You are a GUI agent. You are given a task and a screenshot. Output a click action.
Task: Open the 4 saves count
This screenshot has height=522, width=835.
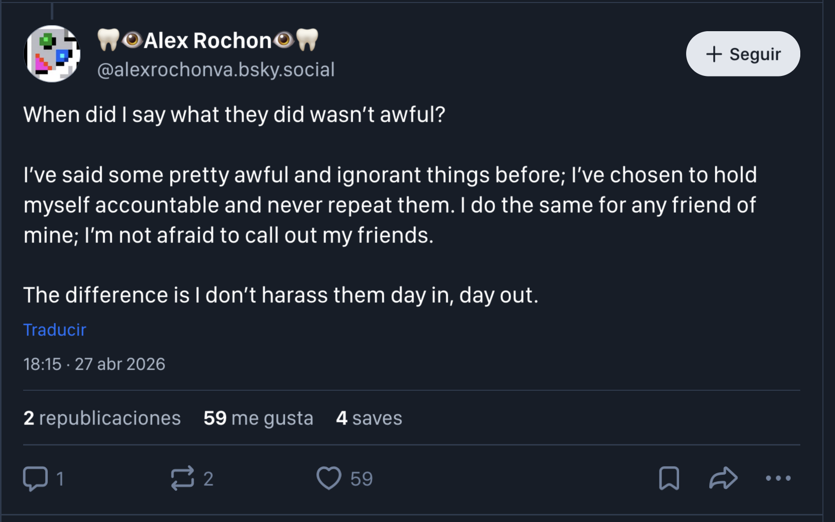click(x=369, y=418)
